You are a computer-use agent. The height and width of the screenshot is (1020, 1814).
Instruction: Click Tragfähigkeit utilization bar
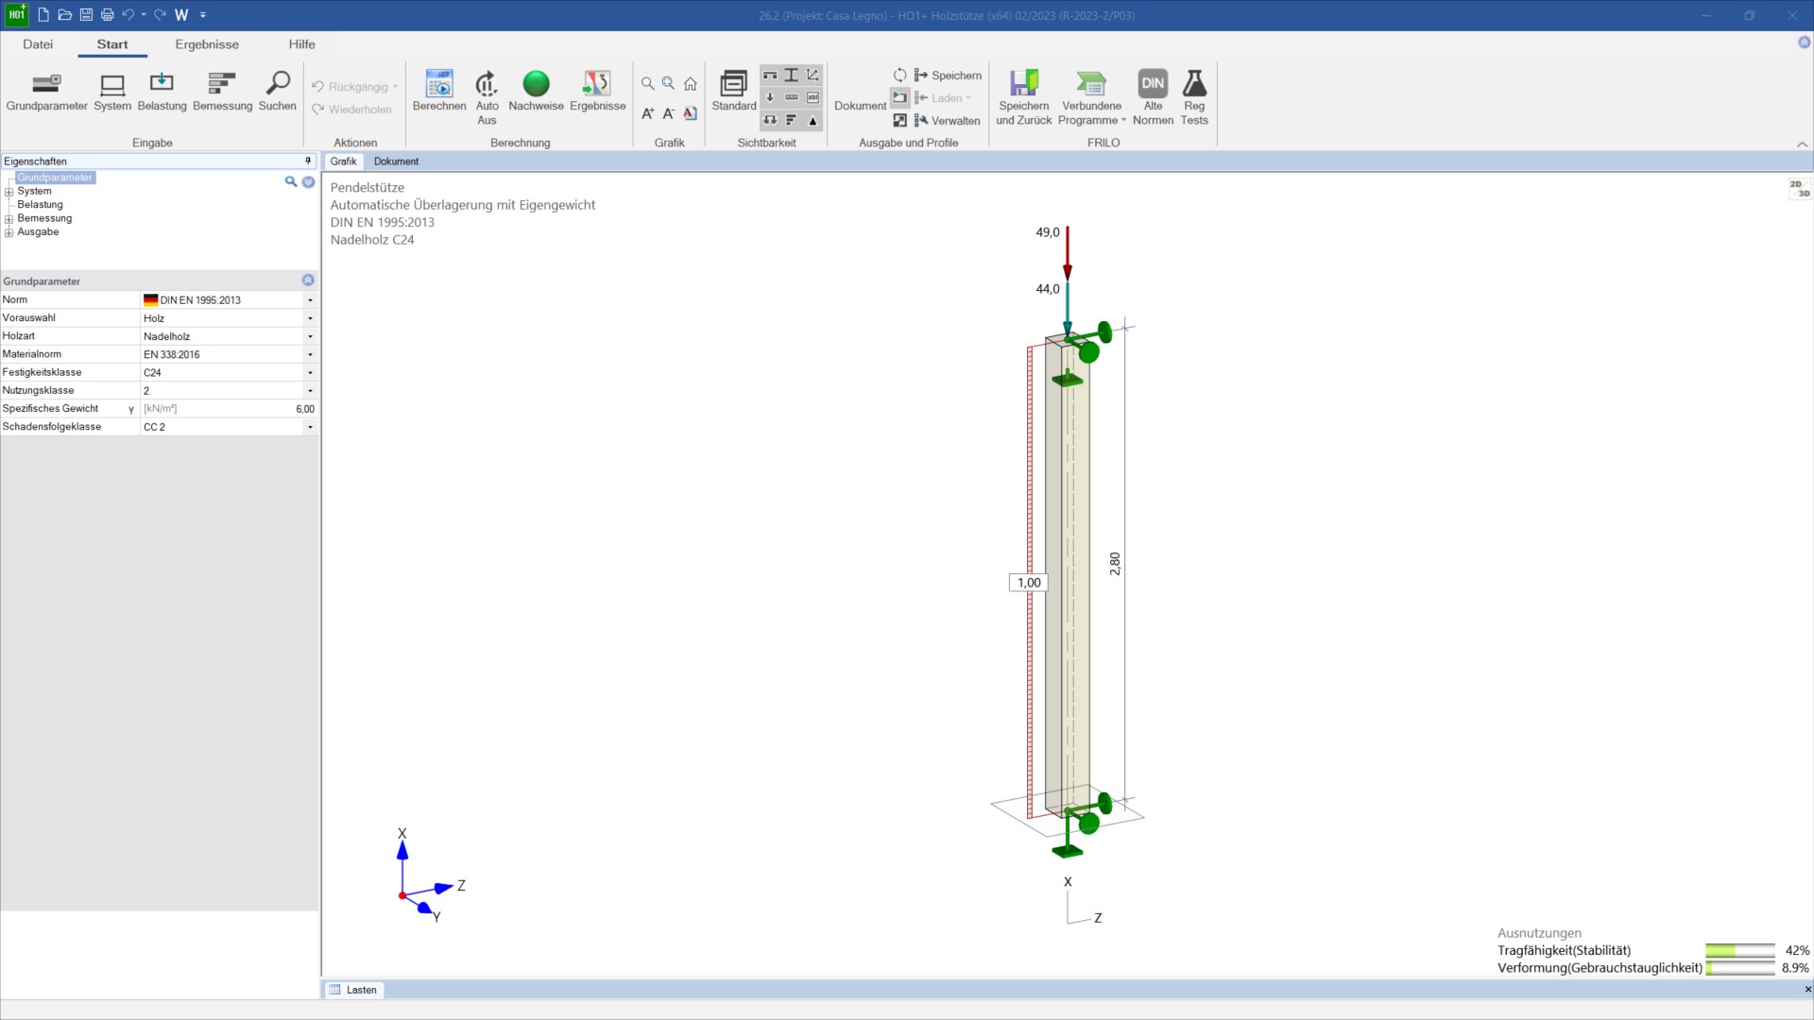tap(1740, 951)
